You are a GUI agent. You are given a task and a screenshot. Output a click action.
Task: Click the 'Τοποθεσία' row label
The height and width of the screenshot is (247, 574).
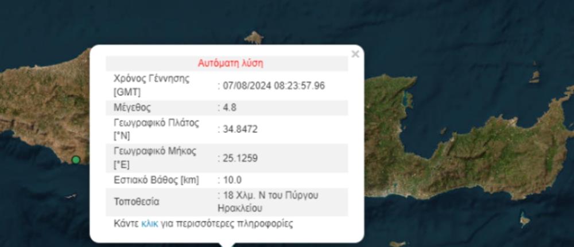[x=137, y=202]
